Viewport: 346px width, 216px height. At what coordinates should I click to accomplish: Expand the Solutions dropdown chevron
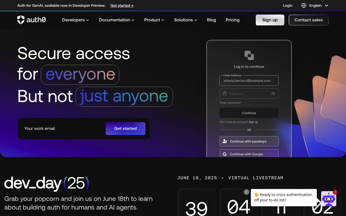click(196, 20)
